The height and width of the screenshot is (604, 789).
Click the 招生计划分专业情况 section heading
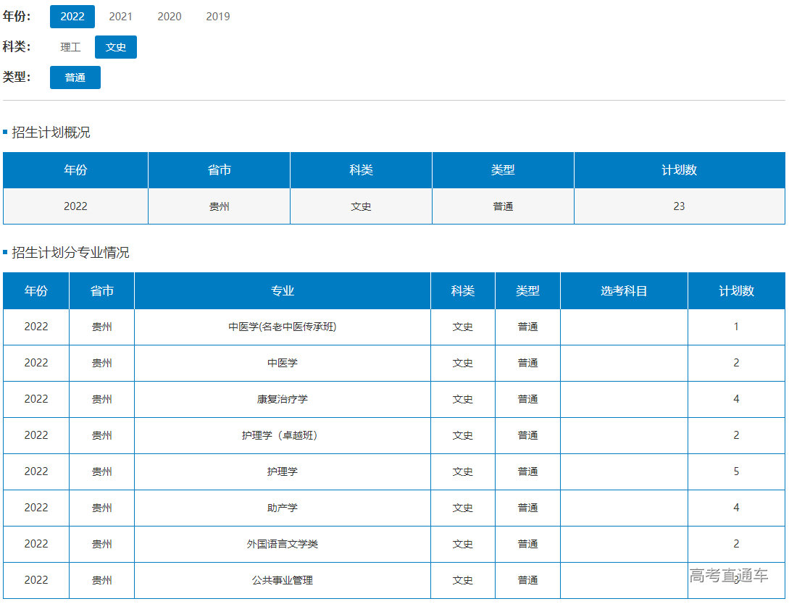tap(70, 253)
